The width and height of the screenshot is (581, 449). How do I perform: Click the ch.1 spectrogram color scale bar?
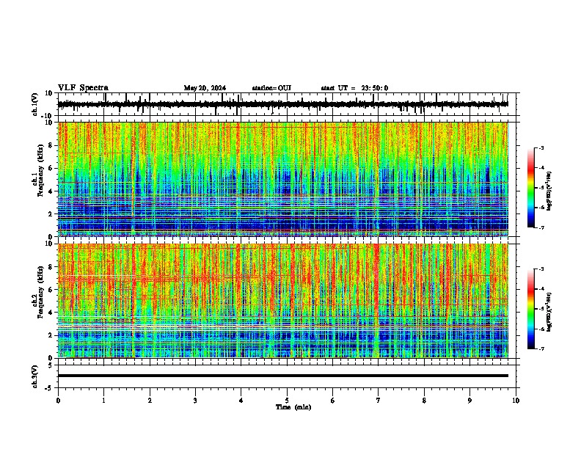tap(531, 188)
